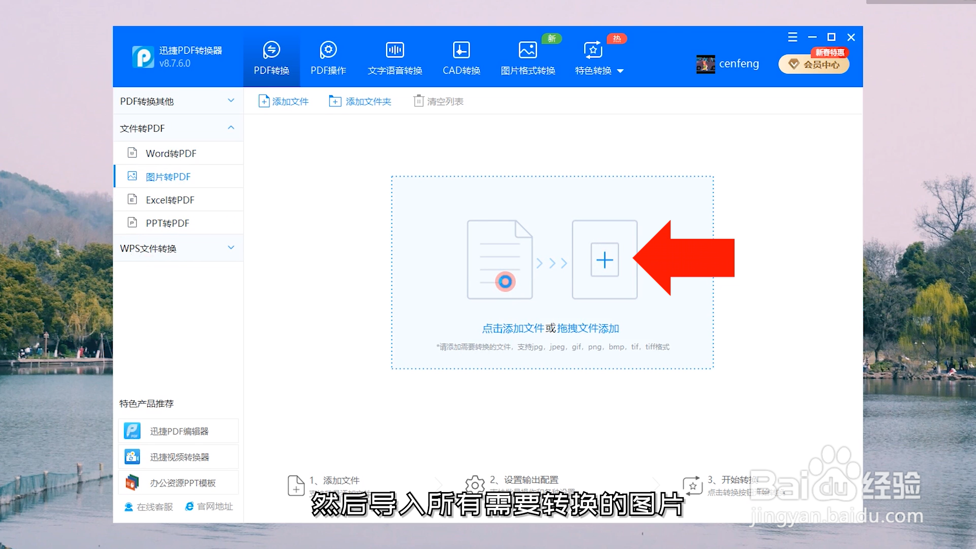Open the PDF操作 module
The image size is (976, 549).
328,56
